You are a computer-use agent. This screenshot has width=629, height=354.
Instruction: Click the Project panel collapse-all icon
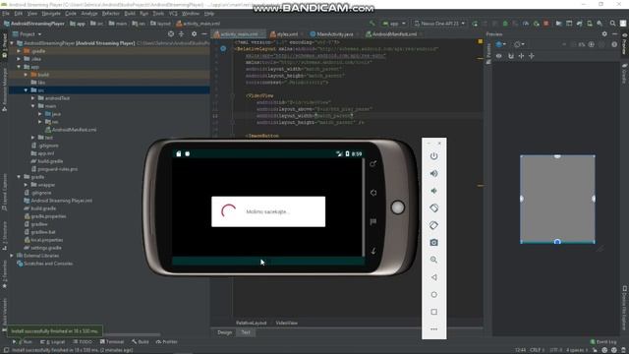pyautogui.click(x=181, y=34)
